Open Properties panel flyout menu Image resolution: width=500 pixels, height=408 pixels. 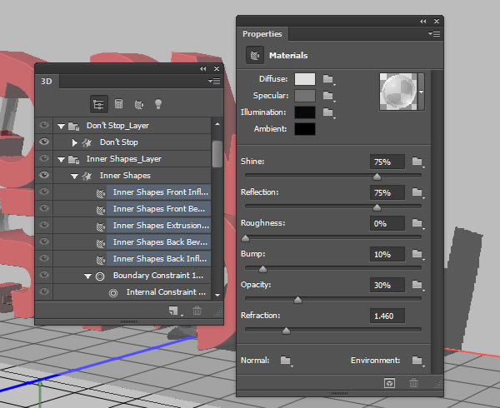(434, 33)
